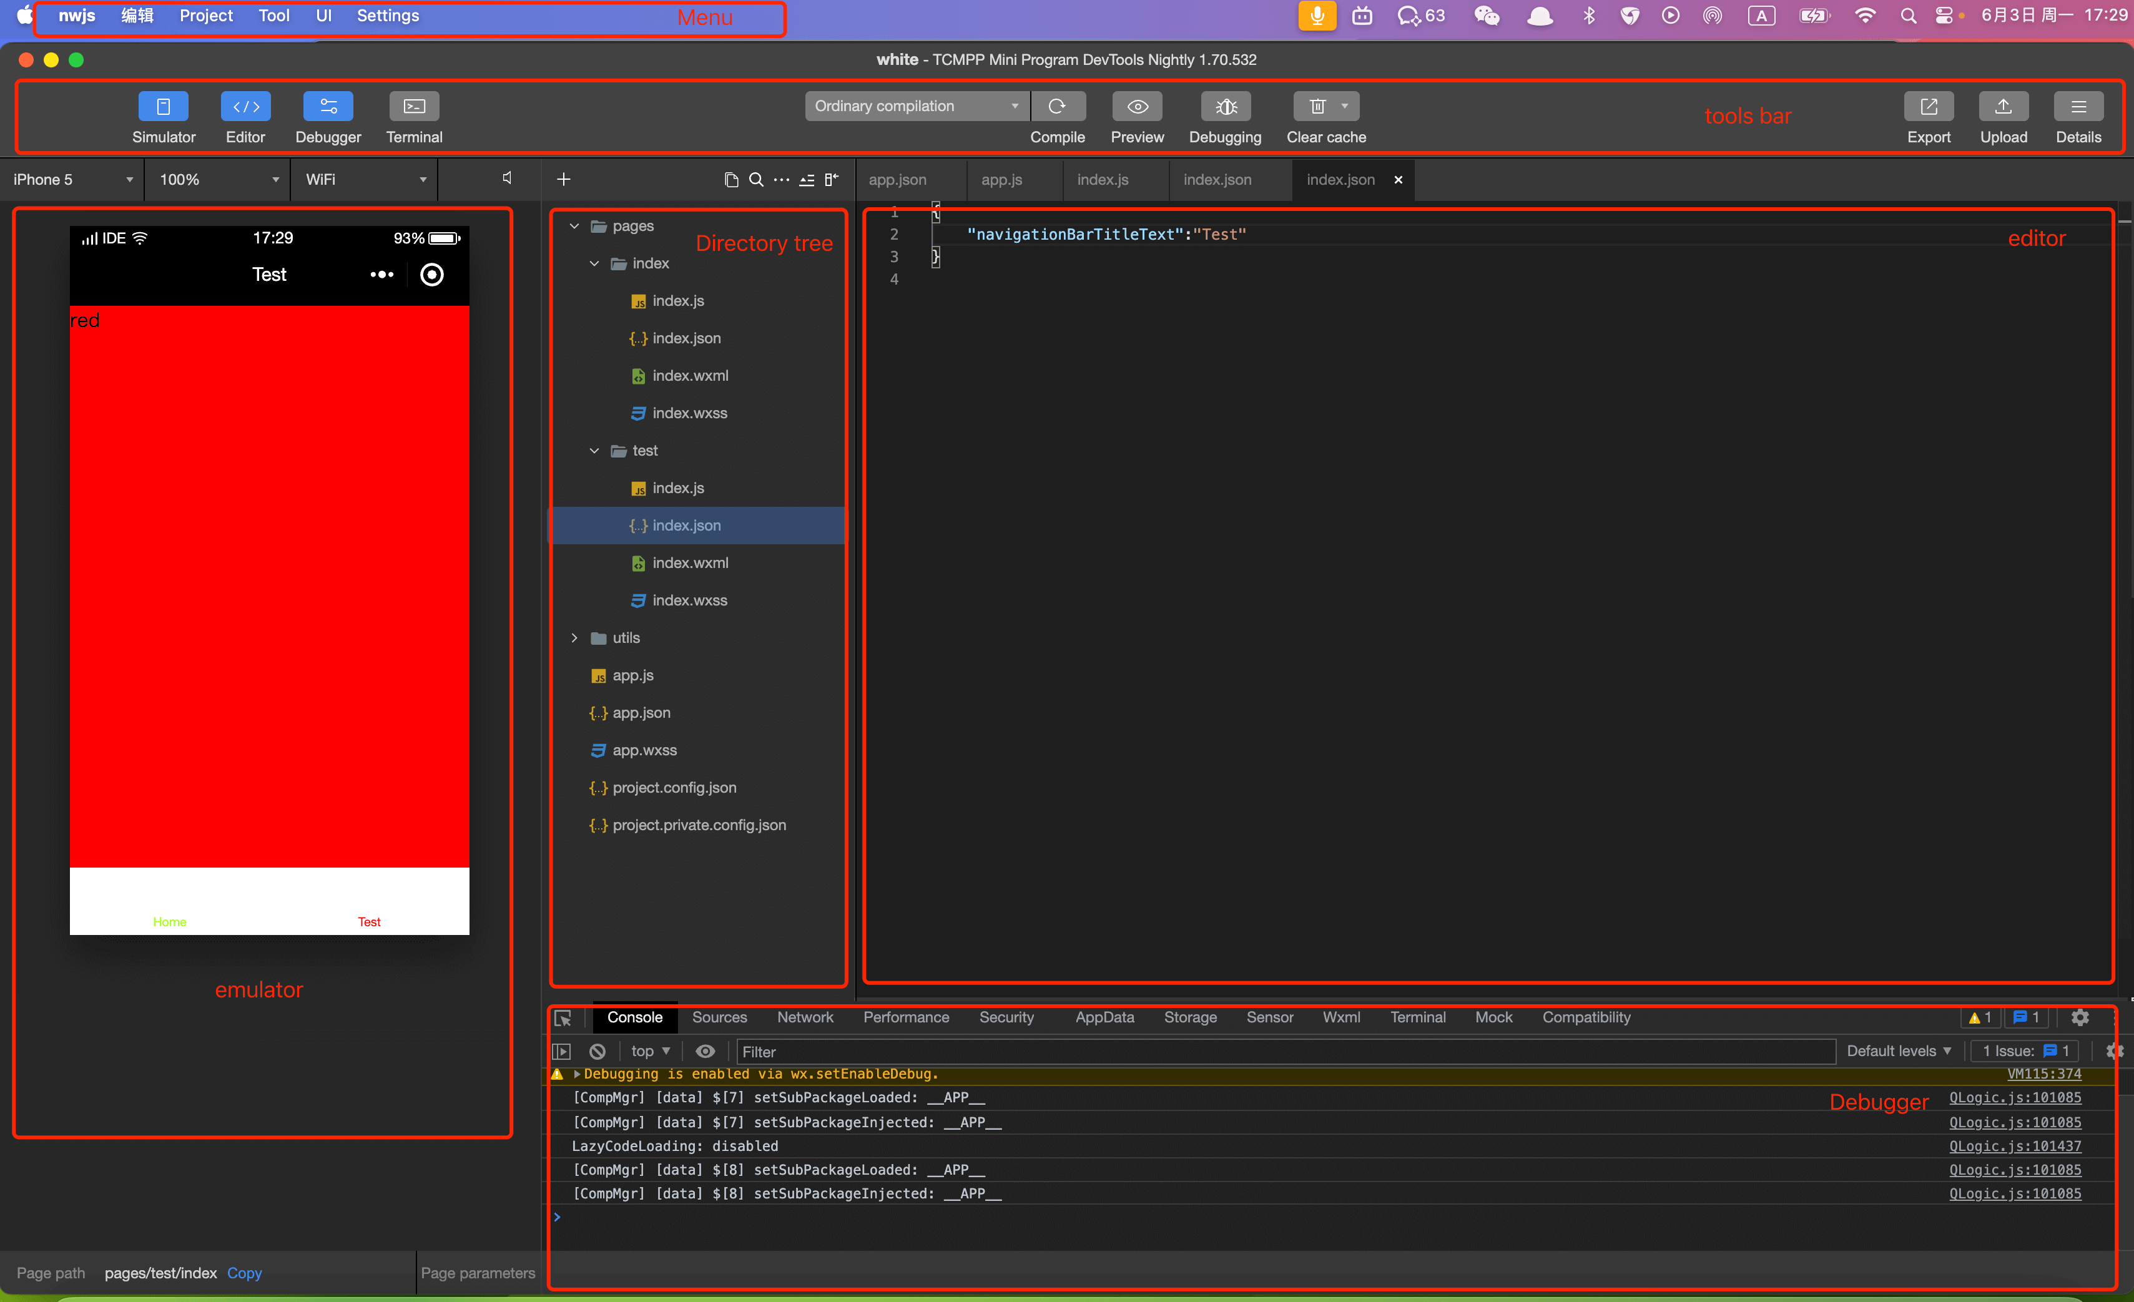Image resolution: width=2134 pixels, height=1302 pixels.
Task: Open Preview with the eye icon
Action: (x=1137, y=107)
